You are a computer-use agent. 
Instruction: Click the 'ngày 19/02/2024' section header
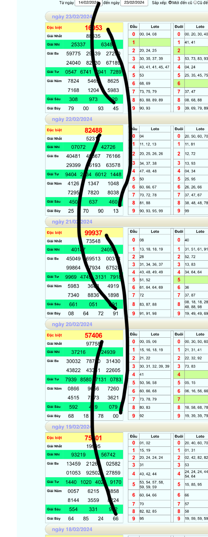[126, 427]
